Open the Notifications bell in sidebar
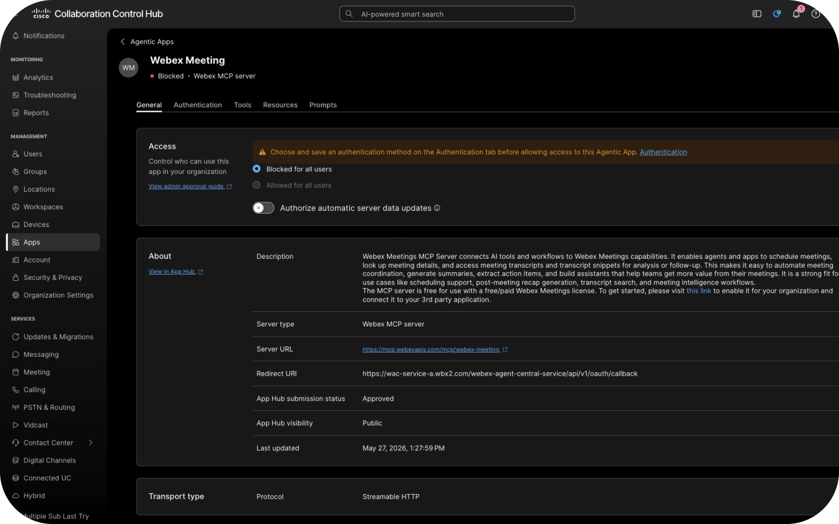The width and height of the screenshot is (839, 524). (16, 36)
